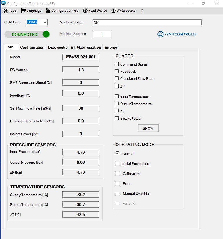Click the Configuration File folder icon
The height and width of the screenshot is (239, 223).
point(48,11)
